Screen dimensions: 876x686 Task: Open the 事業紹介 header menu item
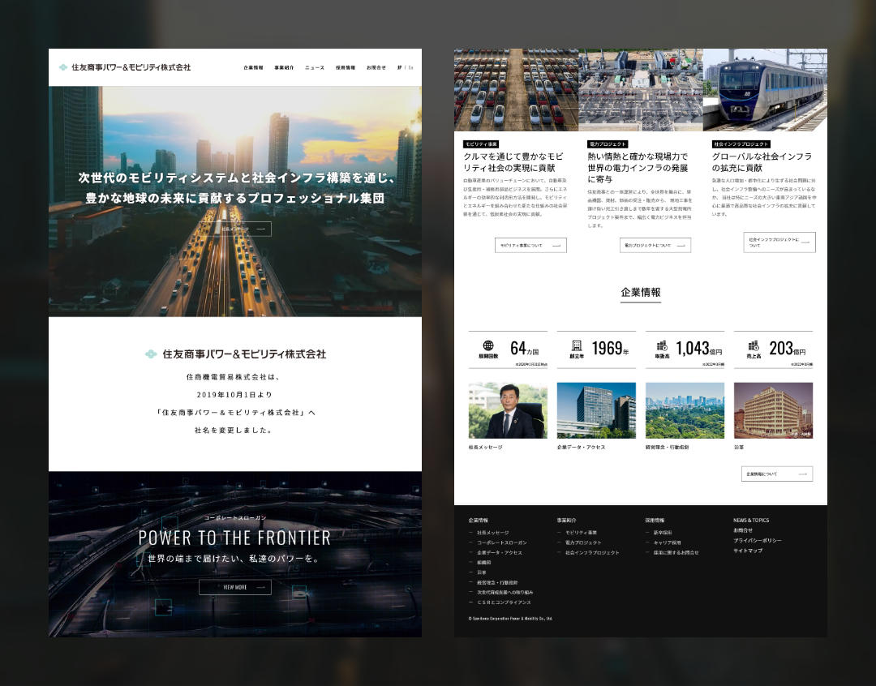click(284, 67)
